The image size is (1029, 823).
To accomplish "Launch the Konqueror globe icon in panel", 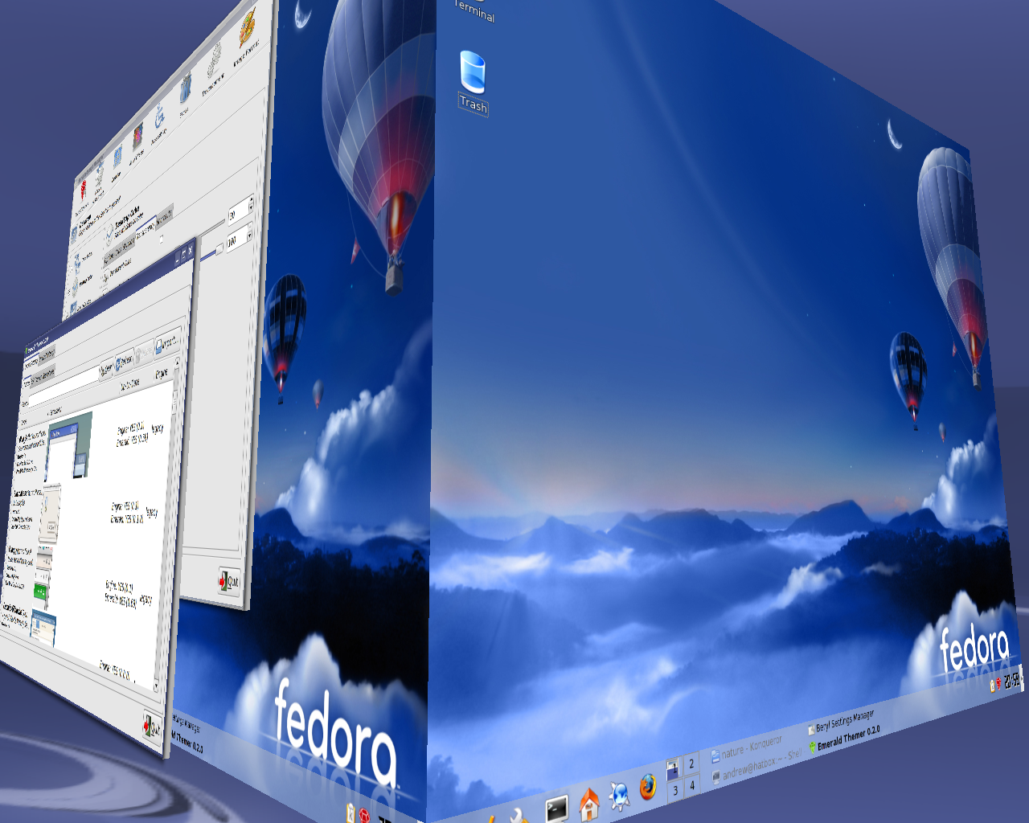I will (620, 796).
